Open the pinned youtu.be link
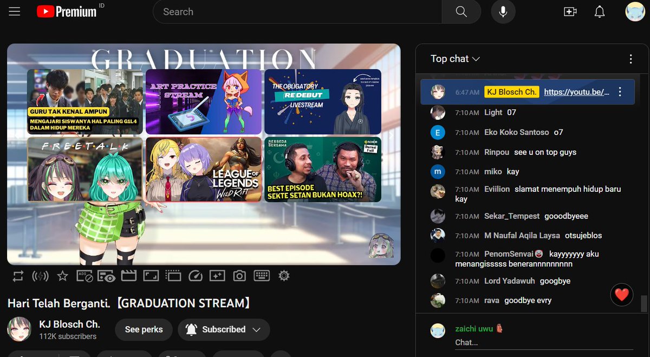 click(x=577, y=92)
